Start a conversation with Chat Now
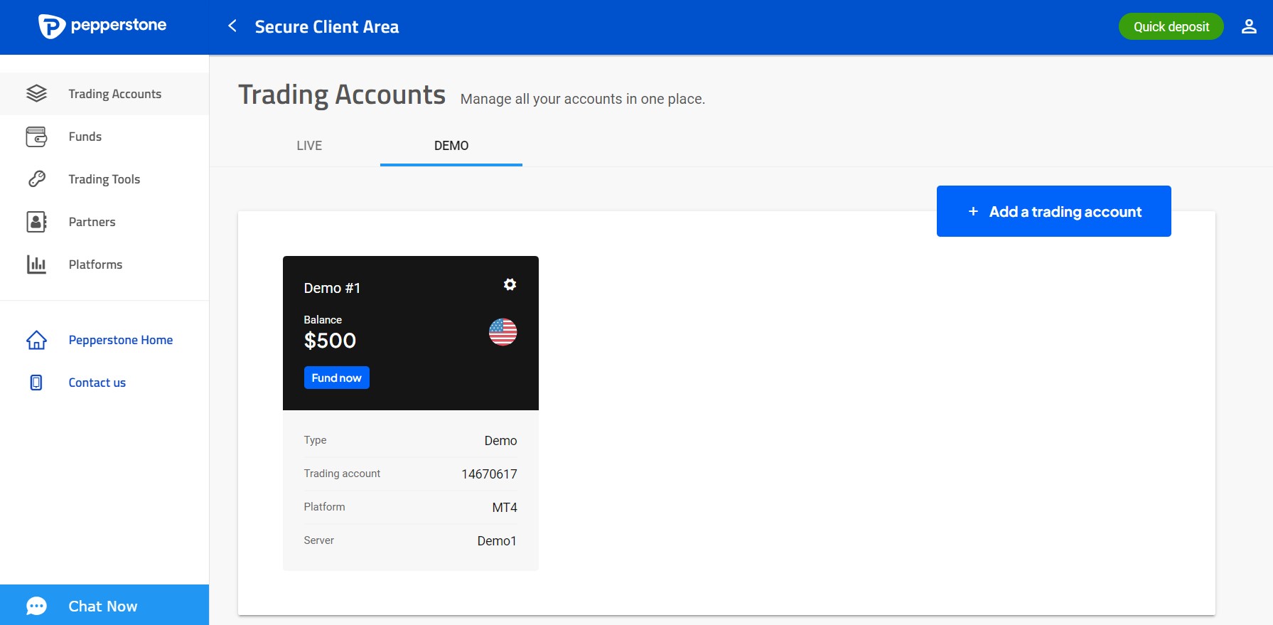Viewport: 1273px width, 625px height. (x=103, y=606)
